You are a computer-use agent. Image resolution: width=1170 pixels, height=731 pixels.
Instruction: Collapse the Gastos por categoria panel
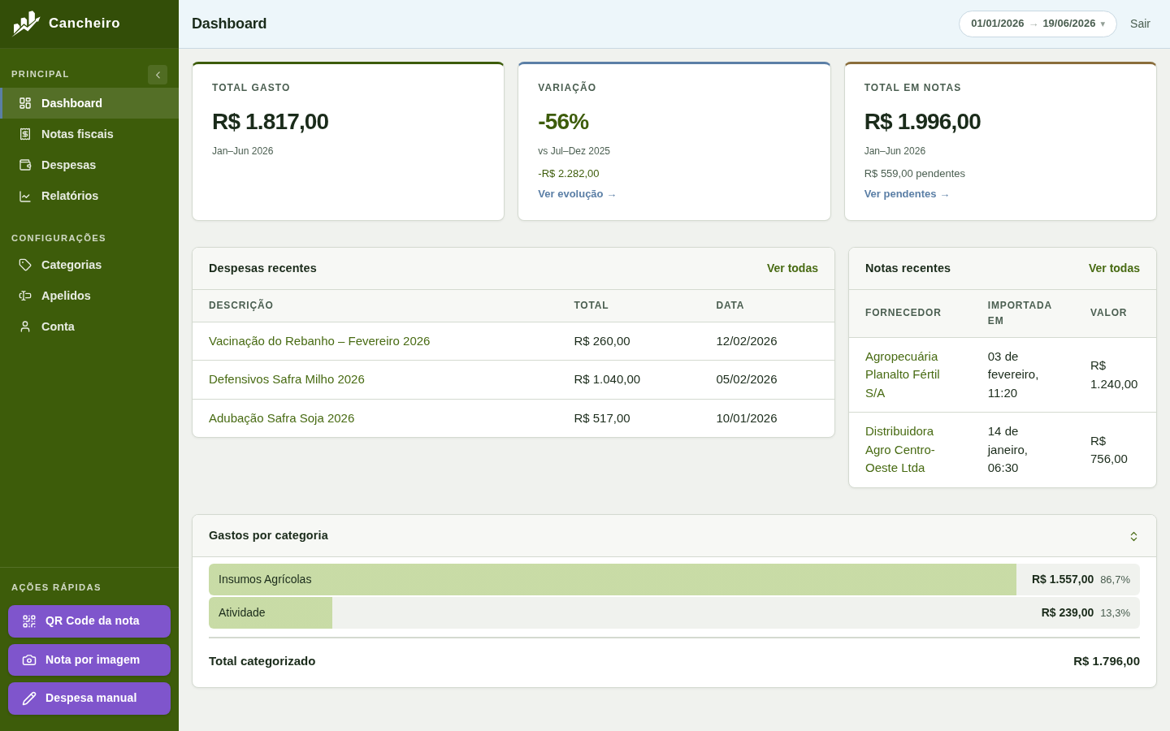1133,536
